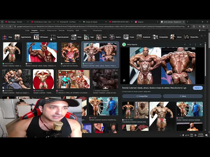
Task: Close the image preview panel
Action: click(200, 44)
